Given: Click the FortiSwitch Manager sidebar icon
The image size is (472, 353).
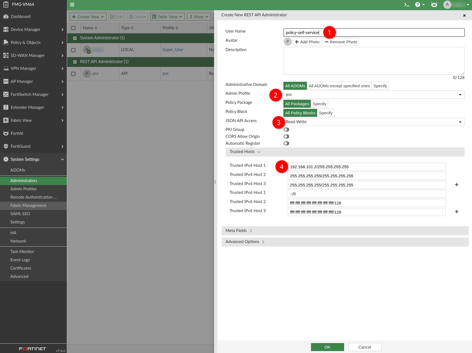Looking at the screenshot, I should tap(6, 94).
